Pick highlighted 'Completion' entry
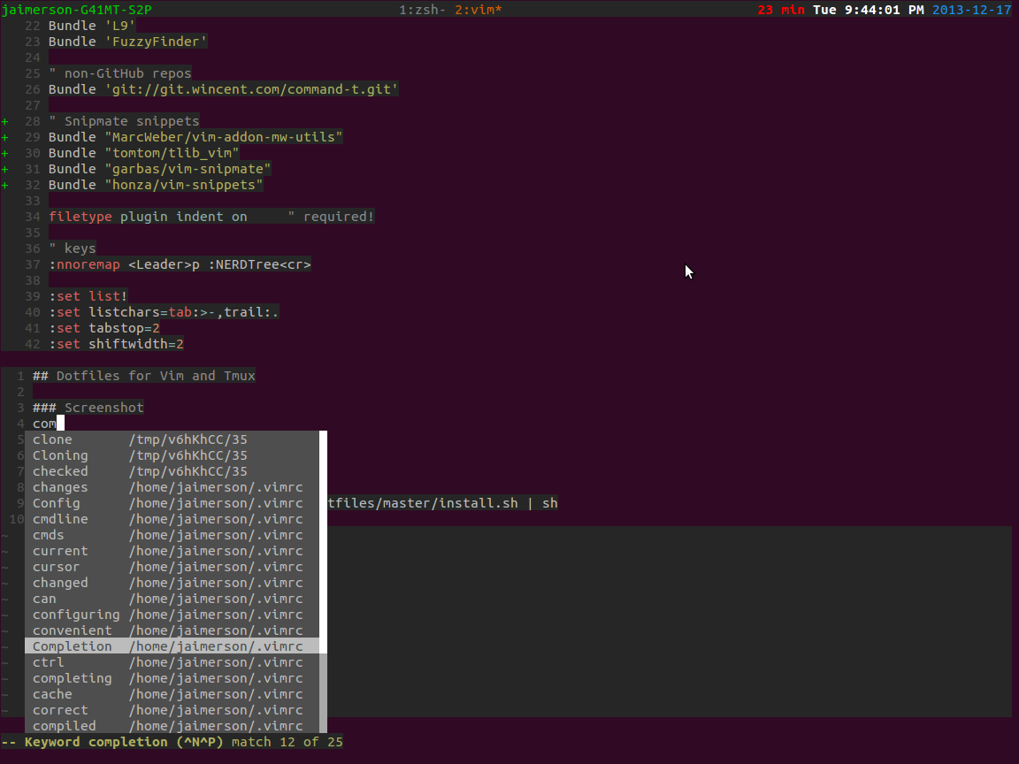 [172, 646]
